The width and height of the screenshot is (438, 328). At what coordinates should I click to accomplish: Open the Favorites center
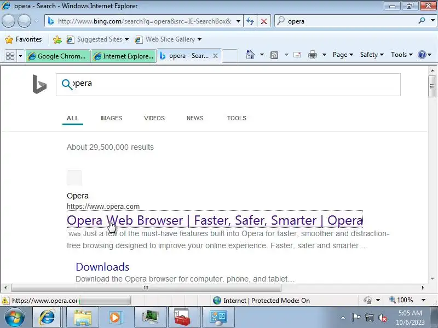(x=24, y=39)
